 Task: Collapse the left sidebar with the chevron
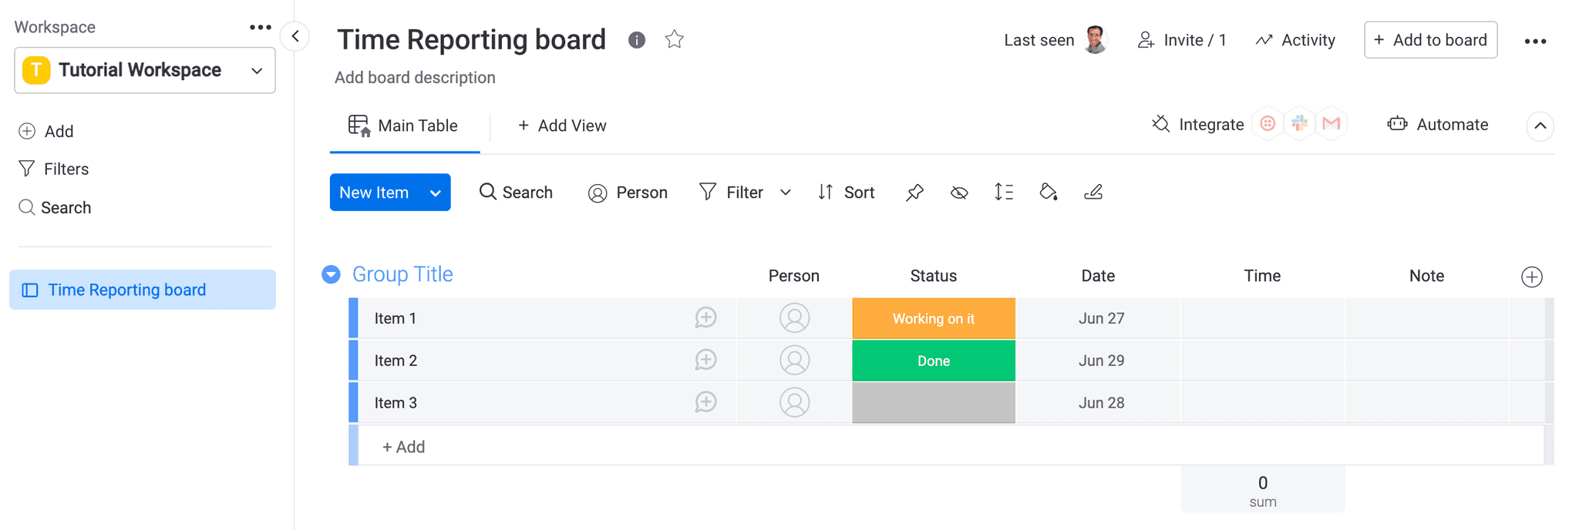tap(295, 35)
